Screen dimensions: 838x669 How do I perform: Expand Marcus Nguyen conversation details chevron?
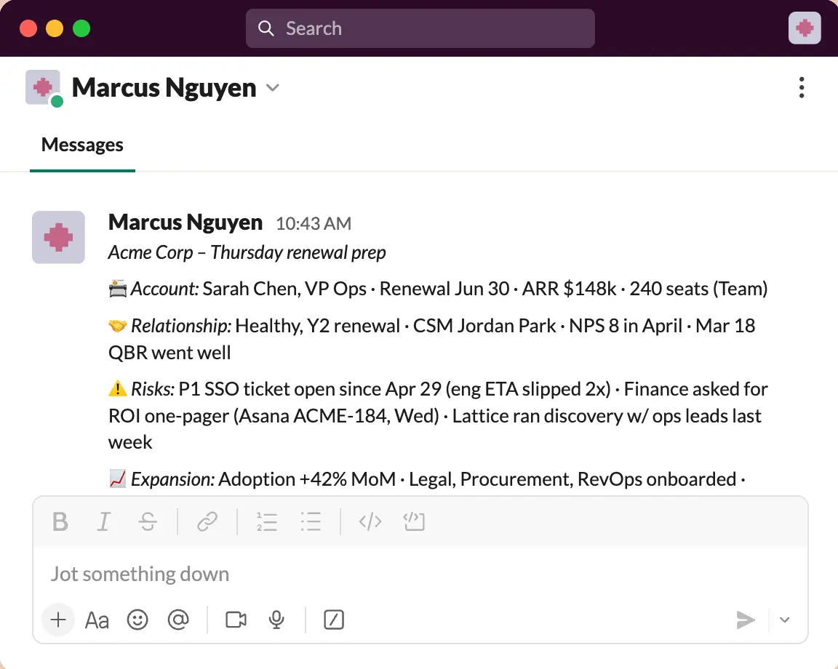pyautogui.click(x=273, y=88)
